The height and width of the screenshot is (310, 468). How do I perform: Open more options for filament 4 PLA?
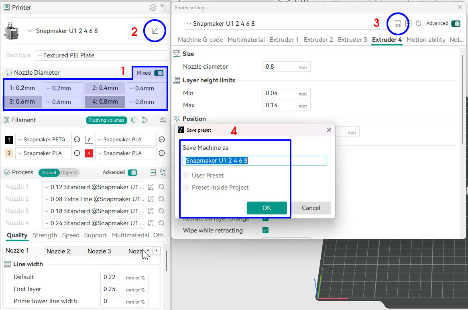pos(162,153)
